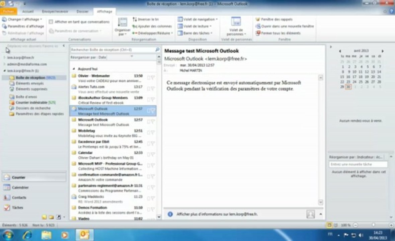The image size is (395, 241).
Task: Flag the Calendar message
Action: pyautogui.click(x=153, y=155)
